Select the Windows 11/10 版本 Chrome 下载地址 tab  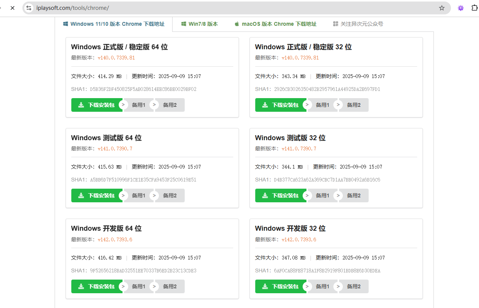tap(114, 24)
